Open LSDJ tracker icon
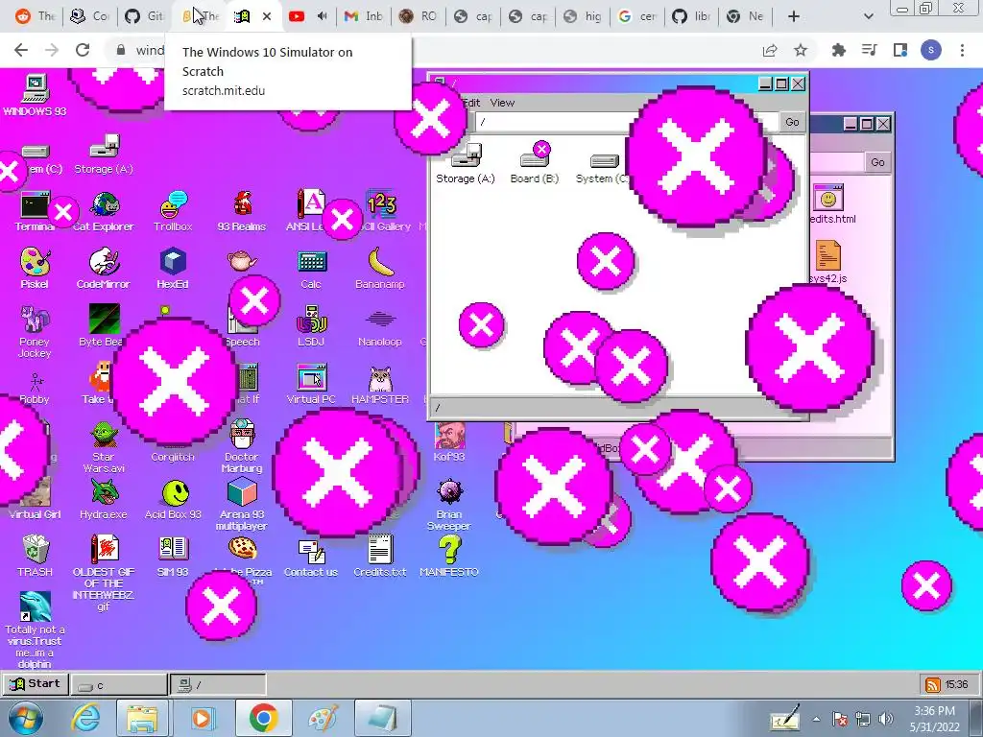 311,326
